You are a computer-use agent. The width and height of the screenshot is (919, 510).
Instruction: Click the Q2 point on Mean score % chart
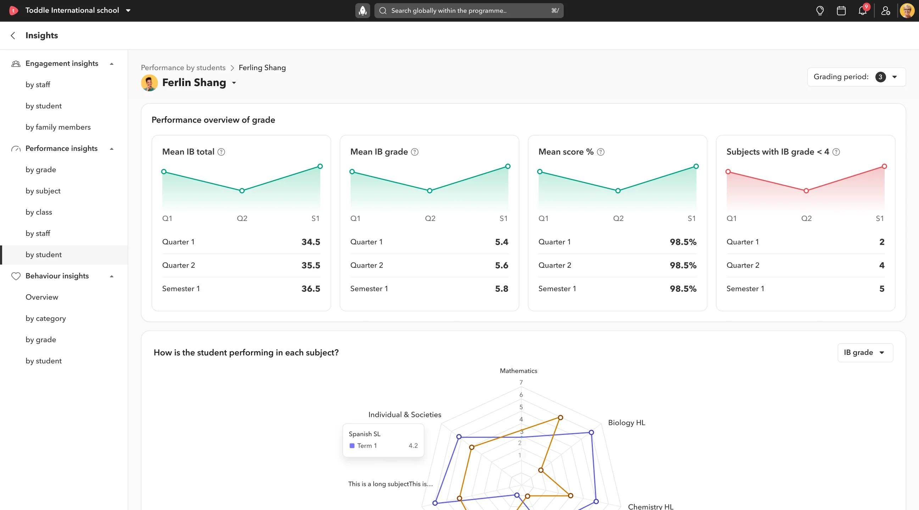pos(618,191)
